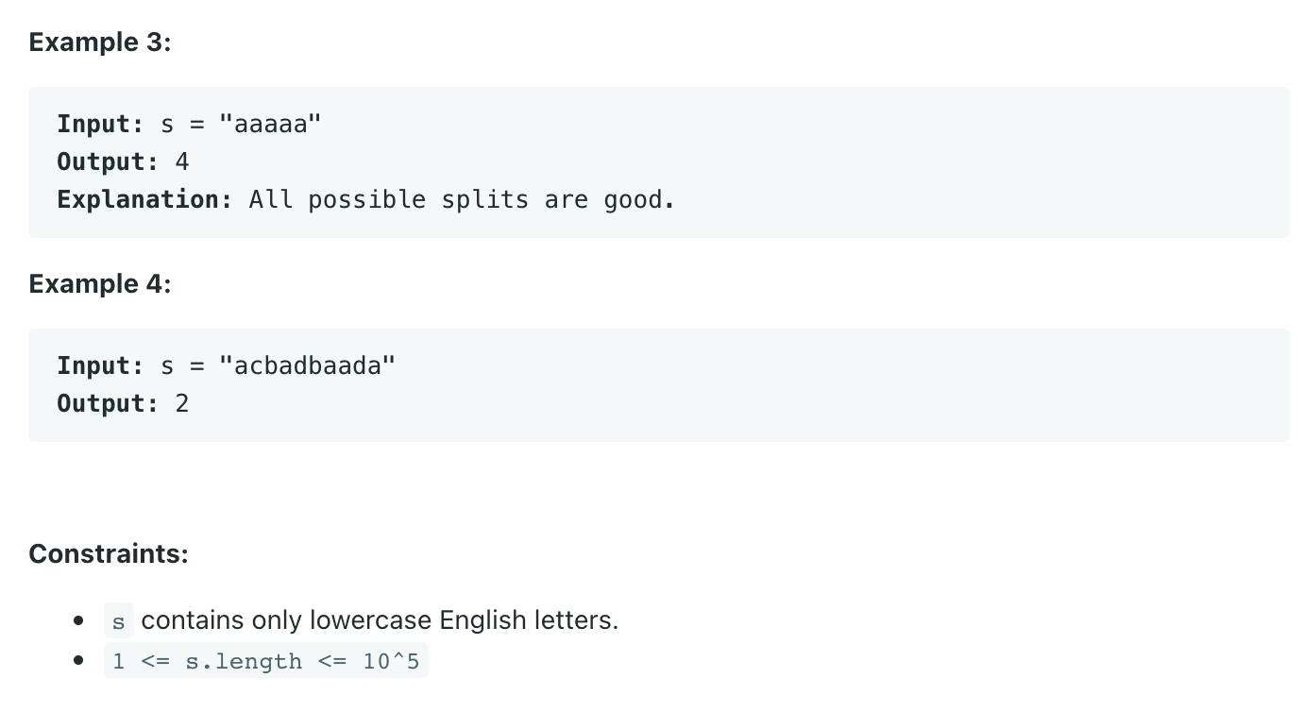The height and width of the screenshot is (712, 1303).
Task: Click the Output label in Example 3
Action: coord(108,162)
